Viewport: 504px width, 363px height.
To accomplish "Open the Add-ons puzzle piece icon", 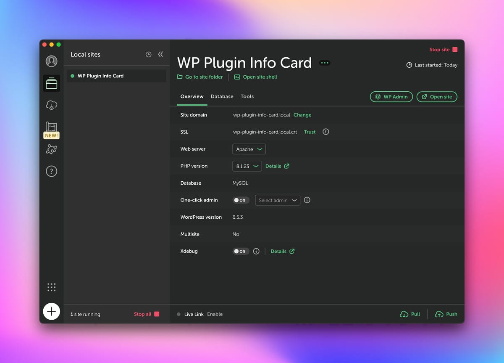I will tap(51, 149).
